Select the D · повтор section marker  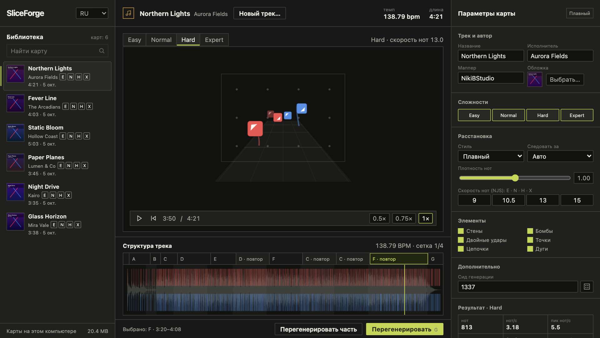point(252,259)
